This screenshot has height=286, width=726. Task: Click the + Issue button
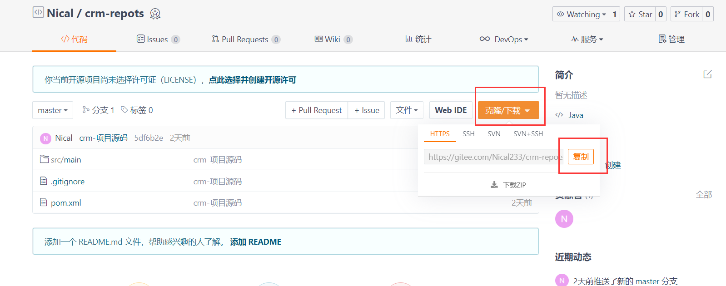367,110
